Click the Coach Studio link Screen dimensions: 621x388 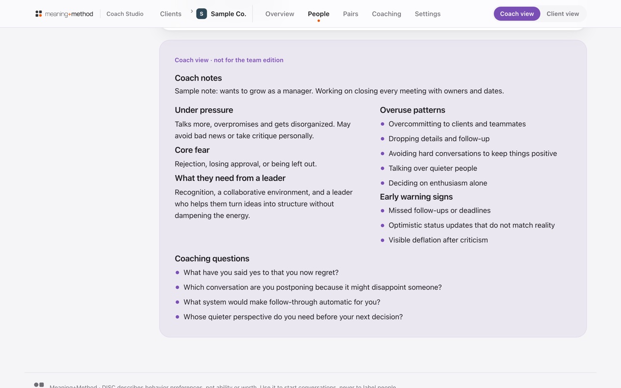click(125, 14)
